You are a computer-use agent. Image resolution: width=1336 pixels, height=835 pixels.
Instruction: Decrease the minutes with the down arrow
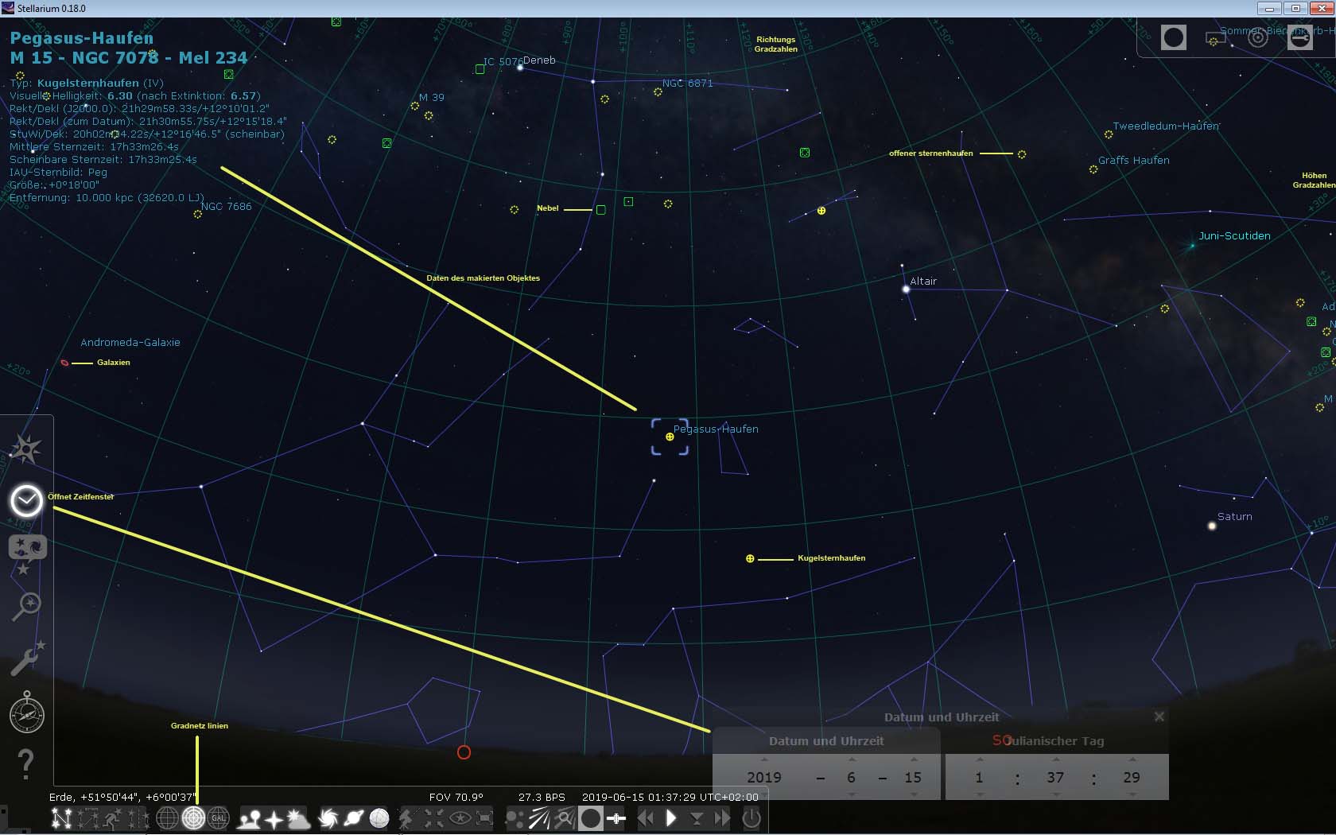1055,794
